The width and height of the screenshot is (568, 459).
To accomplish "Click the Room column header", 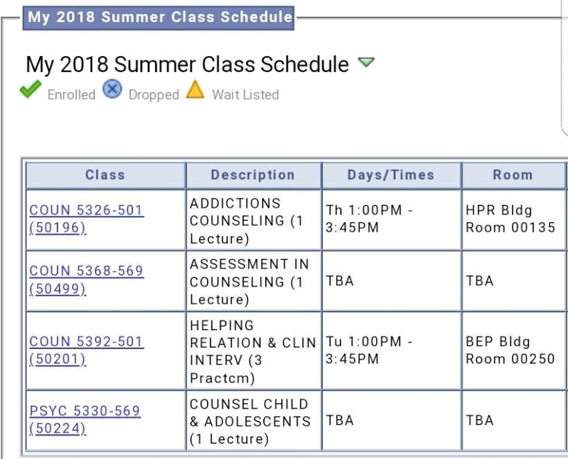I will pyautogui.click(x=513, y=175).
